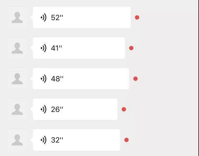Tap the sound wave icon on the 48'' message
Image resolution: width=199 pixels, height=156 pixels.
coord(43,79)
